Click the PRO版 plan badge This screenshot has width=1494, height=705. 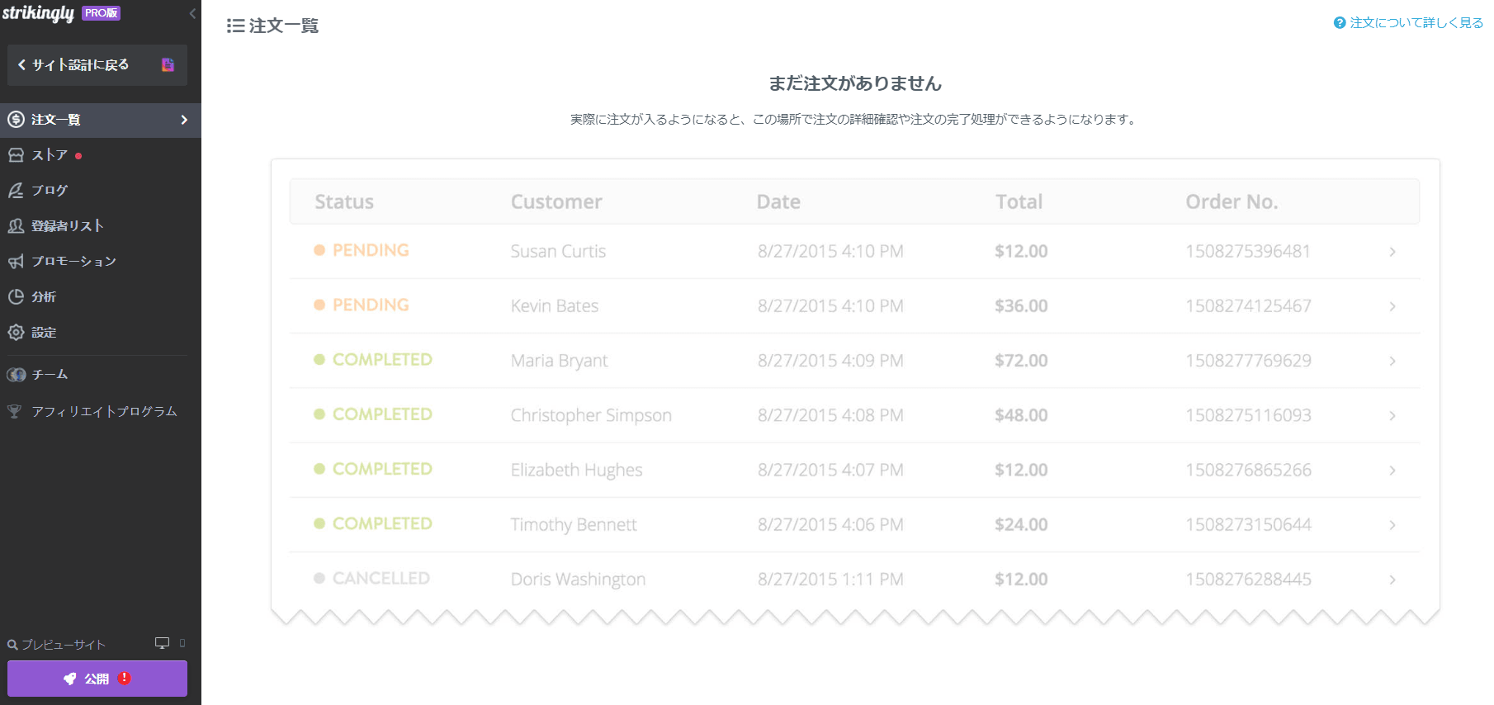tap(102, 13)
